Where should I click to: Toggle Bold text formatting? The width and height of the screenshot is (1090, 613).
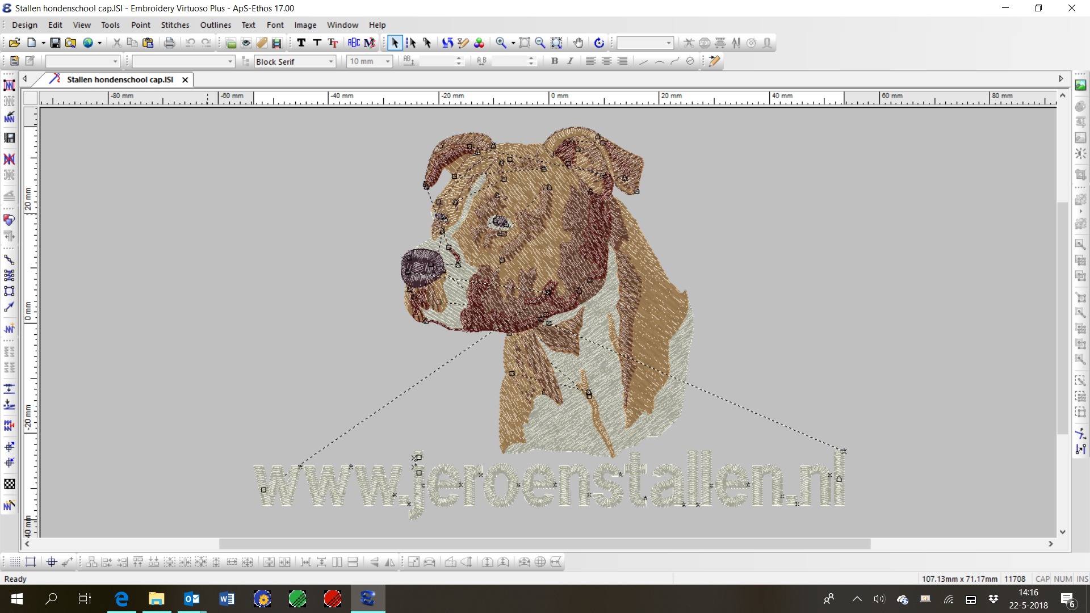[x=555, y=61]
